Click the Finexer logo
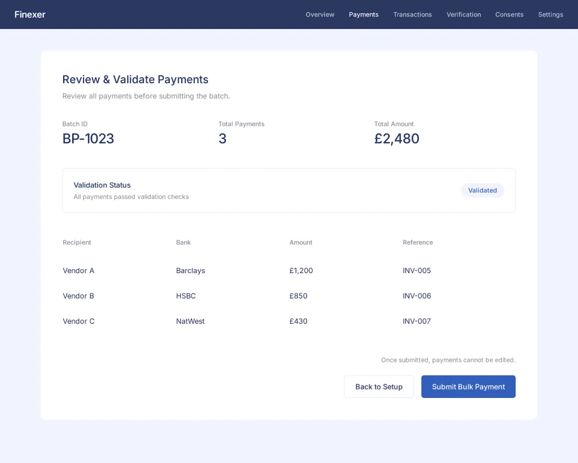Screen dimensions: 578x463 (29, 14)
